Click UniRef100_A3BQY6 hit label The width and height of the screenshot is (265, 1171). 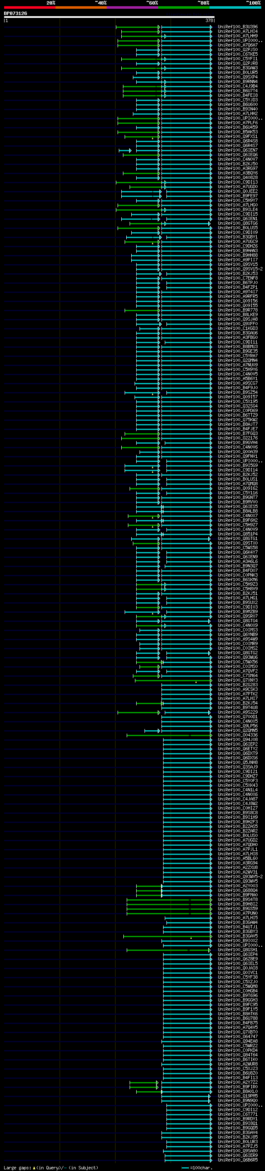[x=238, y=173]
